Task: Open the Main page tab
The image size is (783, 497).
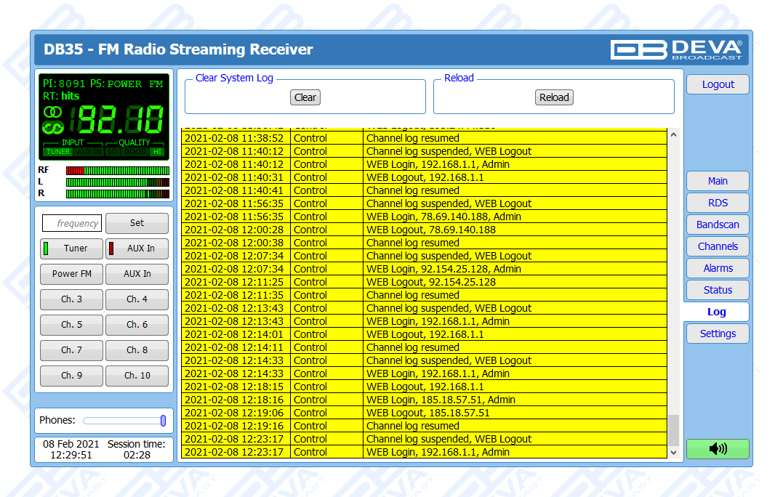Action: [717, 181]
